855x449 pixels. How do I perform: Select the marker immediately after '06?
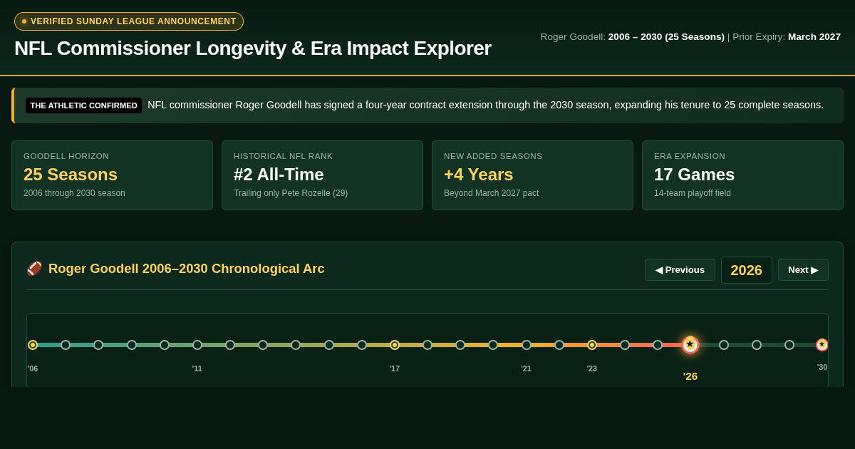66,345
